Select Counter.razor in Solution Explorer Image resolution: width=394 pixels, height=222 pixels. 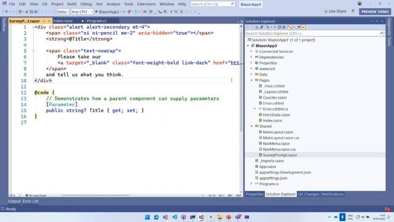(275, 97)
